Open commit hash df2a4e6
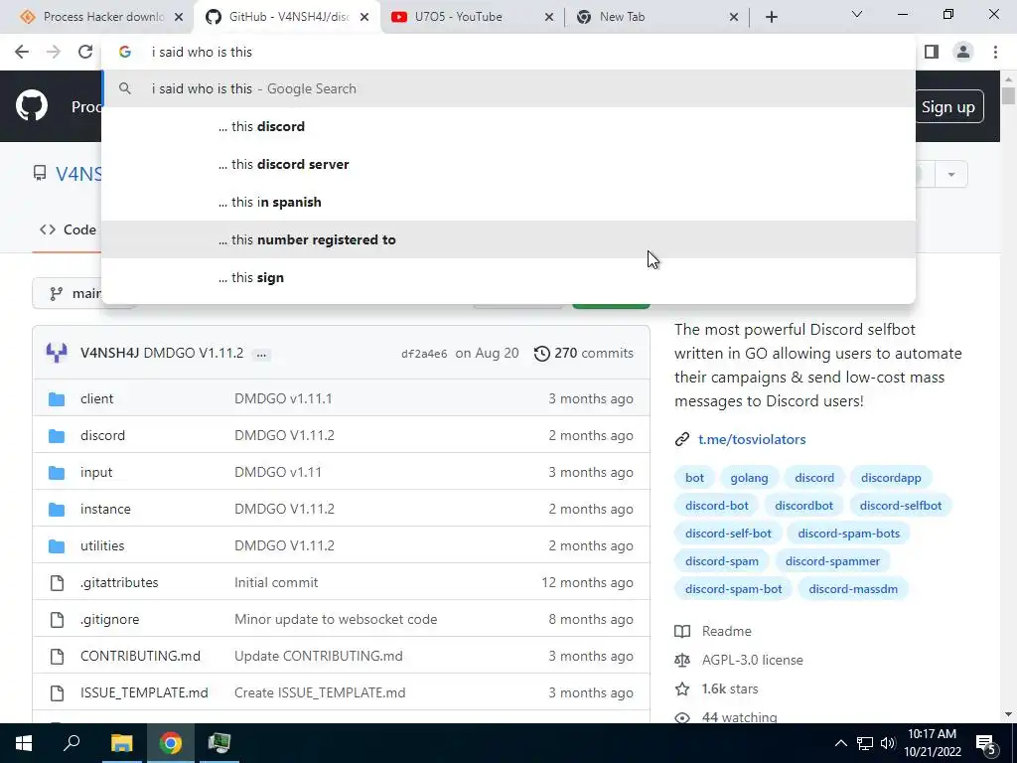 pos(424,354)
